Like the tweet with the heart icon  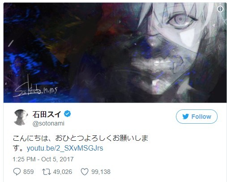tap(85, 172)
